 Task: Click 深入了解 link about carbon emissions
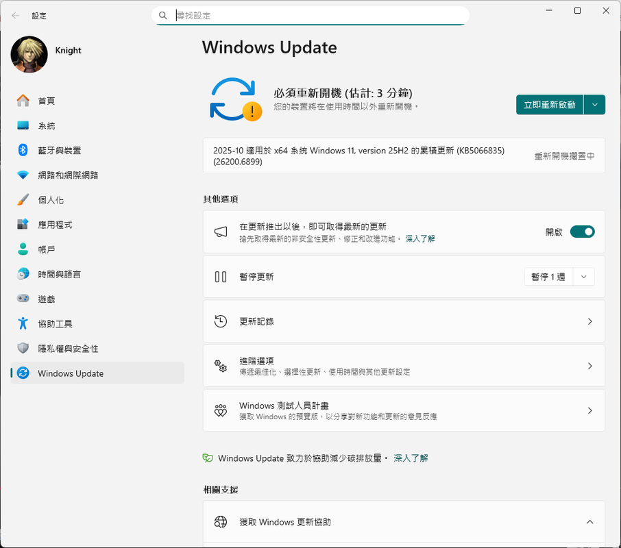411,458
